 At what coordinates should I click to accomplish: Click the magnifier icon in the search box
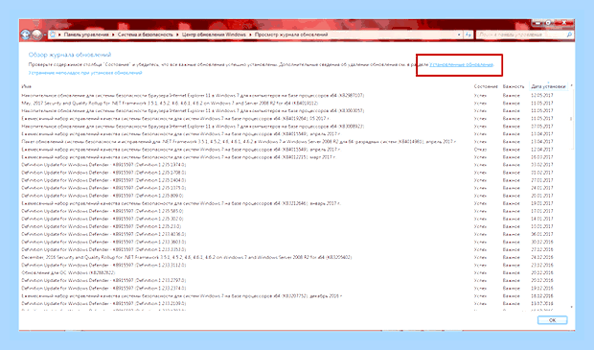coord(569,35)
